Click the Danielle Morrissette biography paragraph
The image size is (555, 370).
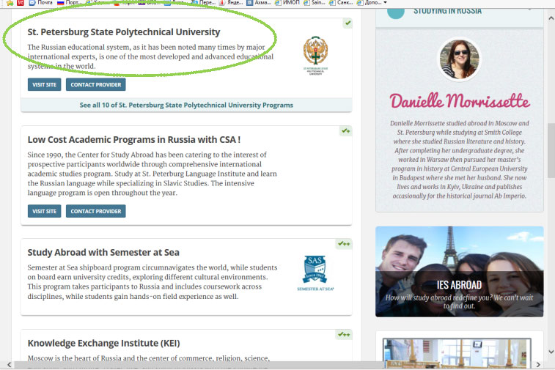coord(460,160)
